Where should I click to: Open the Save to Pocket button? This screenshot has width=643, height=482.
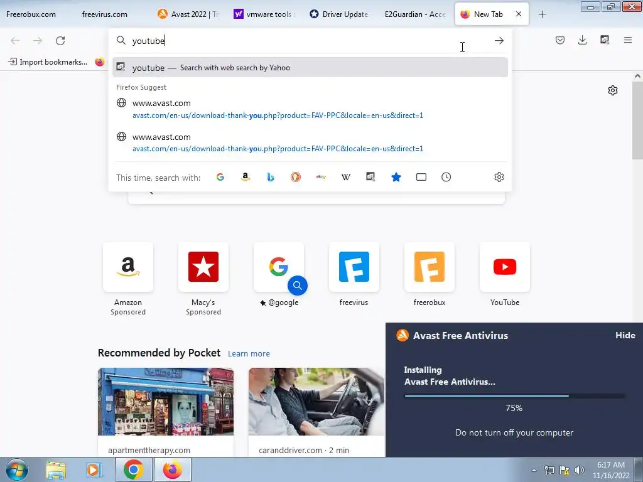[560, 40]
